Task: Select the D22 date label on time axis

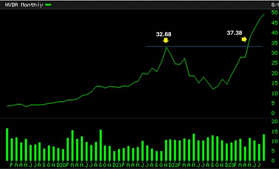Action: pos(173,165)
